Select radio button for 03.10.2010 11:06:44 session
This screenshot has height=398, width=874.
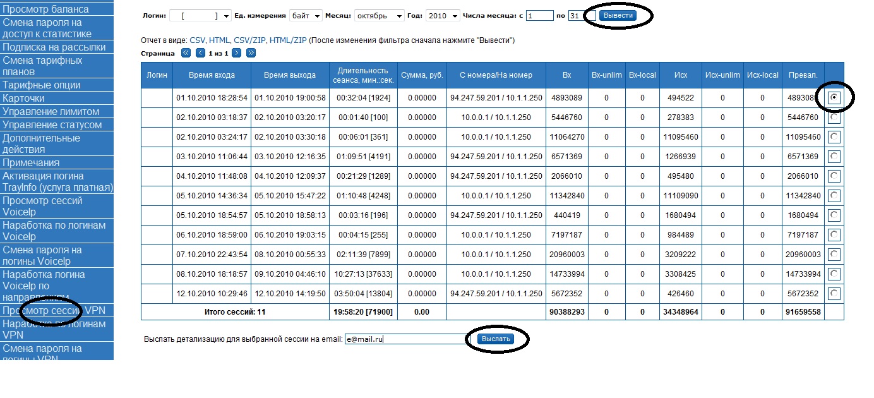[x=834, y=157]
